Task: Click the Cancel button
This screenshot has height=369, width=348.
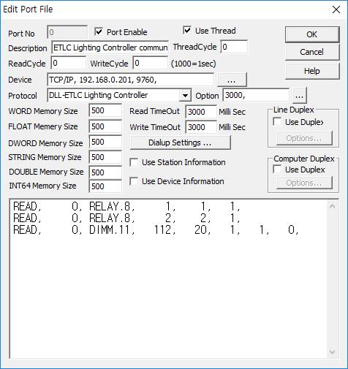Action: 312,52
